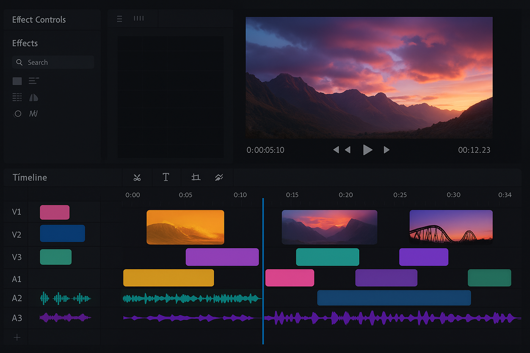This screenshot has width=530, height=353.
Task: Click the rewind double-arrow playback button
Action: [341, 150]
